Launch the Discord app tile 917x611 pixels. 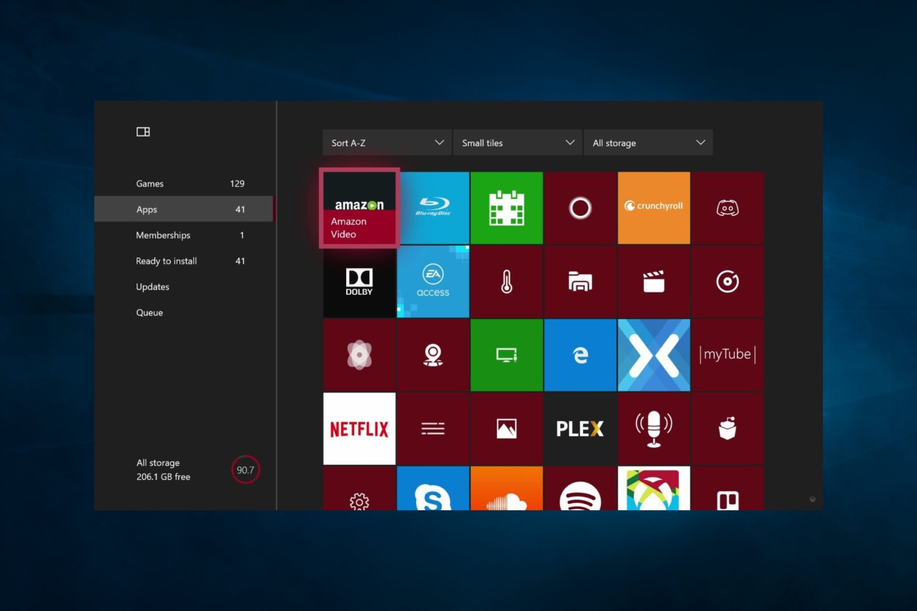(x=727, y=208)
